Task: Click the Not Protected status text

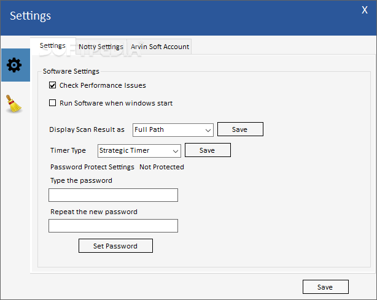Action: tap(162, 167)
